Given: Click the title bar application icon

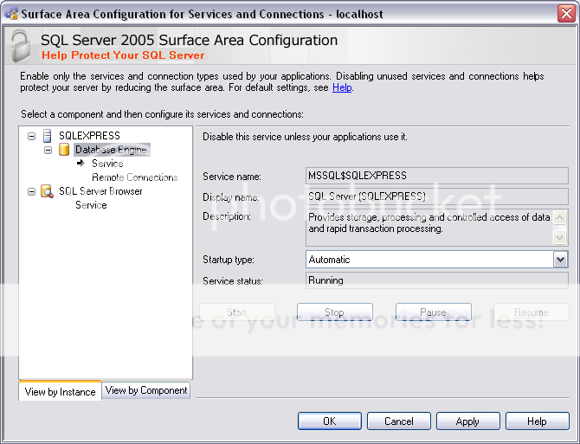Looking at the screenshot, I should (x=11, y=14).
